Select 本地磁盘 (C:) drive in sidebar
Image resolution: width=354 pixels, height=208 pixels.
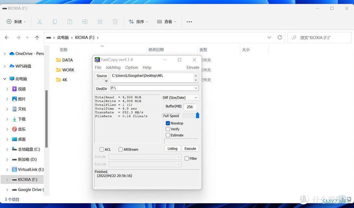click(26, 149)
